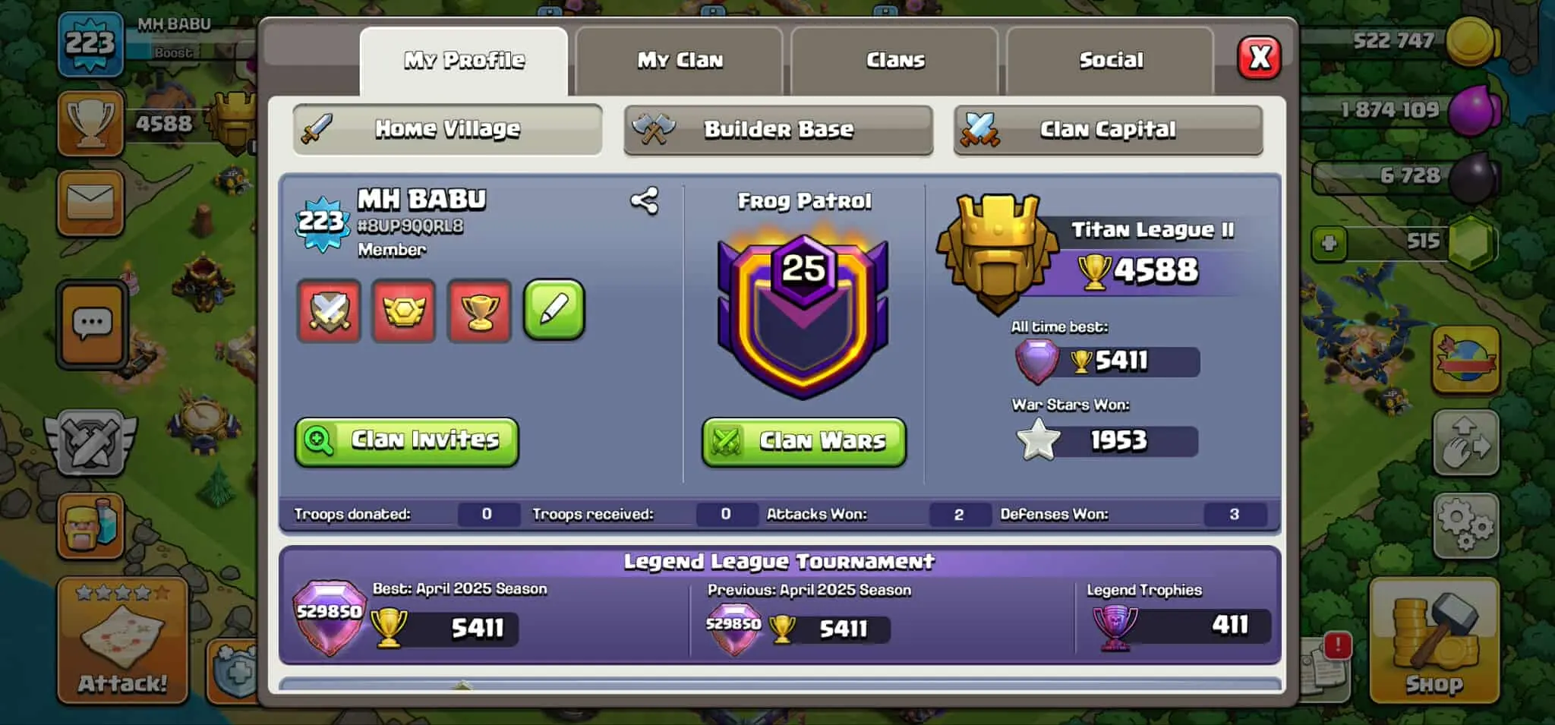Screen dimensions: 1555x725
Task: Select the Builder Base profile view
Action: pyautogui.click(x=778, y=130)
